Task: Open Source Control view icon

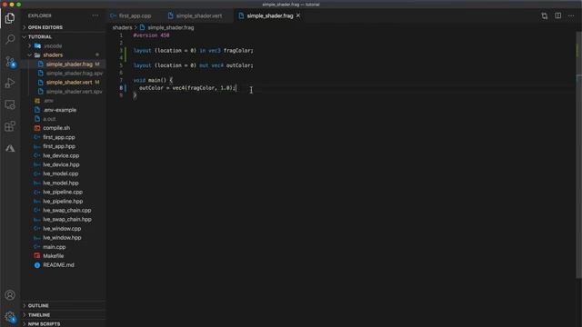Action: [x=10, y=62]
